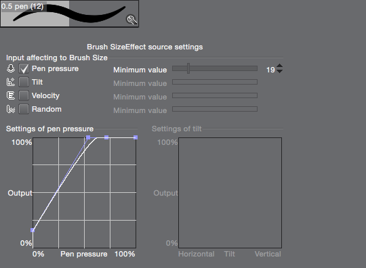Viewport: 366px width, 268px height.
Task: Enable the Random checkbox
Action: click(24, 109)
